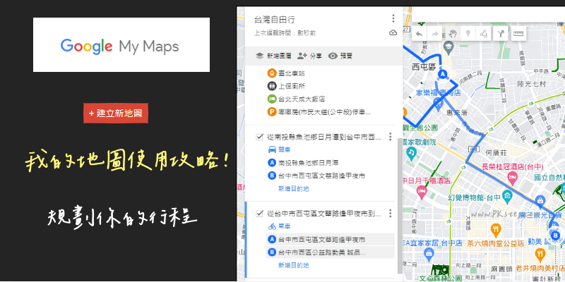This screenshot has height=282, width=565.
Task: Uncheck the 從南投縣魚池鄉日月潭 directions layer
Action: click(x=258, y=137)
